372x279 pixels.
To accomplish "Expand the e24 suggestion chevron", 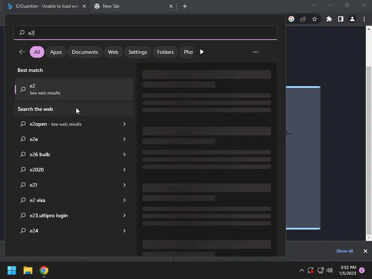I will coord(124,231).
